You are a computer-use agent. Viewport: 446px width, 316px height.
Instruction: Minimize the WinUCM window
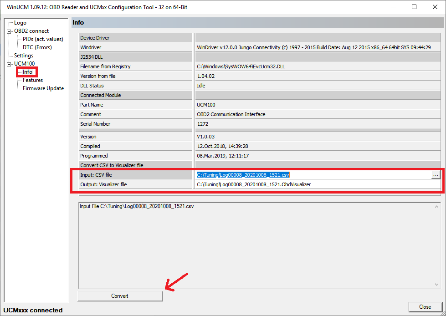[x=393, y=7]
